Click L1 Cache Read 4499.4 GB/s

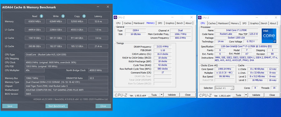click(35, 30)
